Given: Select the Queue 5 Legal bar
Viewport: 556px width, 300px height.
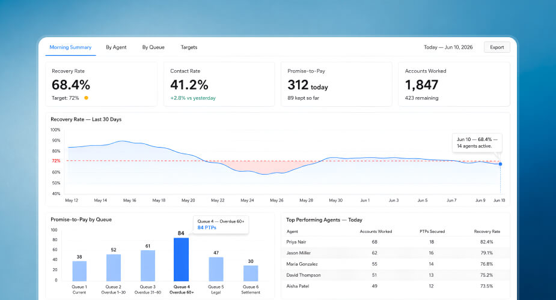Looking at the screenshot, I should coord(216,269).
